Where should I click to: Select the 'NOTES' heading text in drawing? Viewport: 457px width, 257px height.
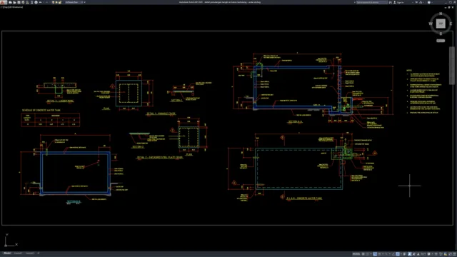coord(409,70)
